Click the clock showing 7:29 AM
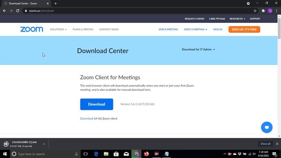The height and width of the screenshot is (158, 281). pos(263,154)
